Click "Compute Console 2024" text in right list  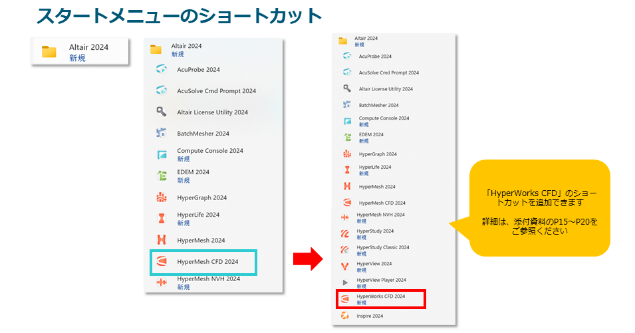pyautogui.click(x=384, y=118)
